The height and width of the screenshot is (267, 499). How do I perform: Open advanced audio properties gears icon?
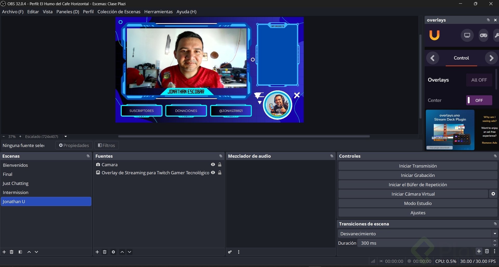click(230, 252)
